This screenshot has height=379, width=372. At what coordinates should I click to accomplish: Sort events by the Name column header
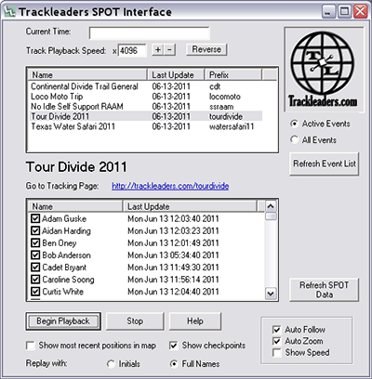tap(87, 75)
